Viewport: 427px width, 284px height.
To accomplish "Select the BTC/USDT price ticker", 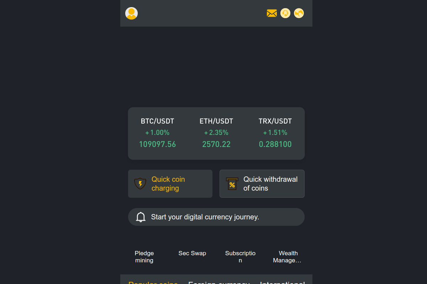I will (157, 133).
